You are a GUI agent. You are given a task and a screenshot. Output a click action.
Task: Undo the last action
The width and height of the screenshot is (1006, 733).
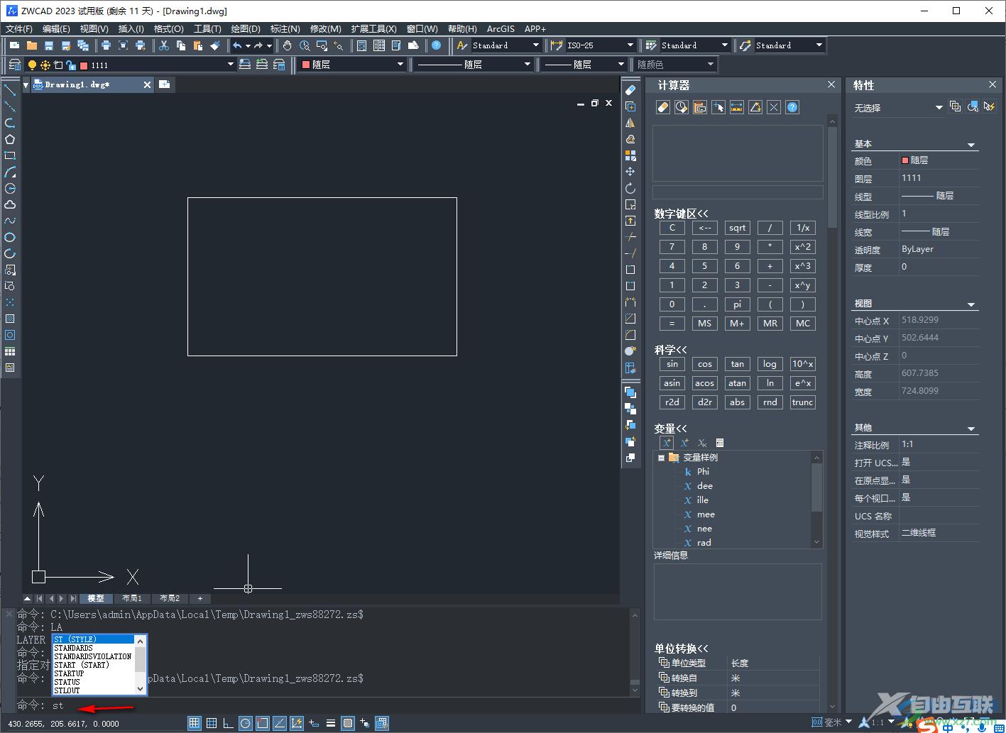coord(237,45)
